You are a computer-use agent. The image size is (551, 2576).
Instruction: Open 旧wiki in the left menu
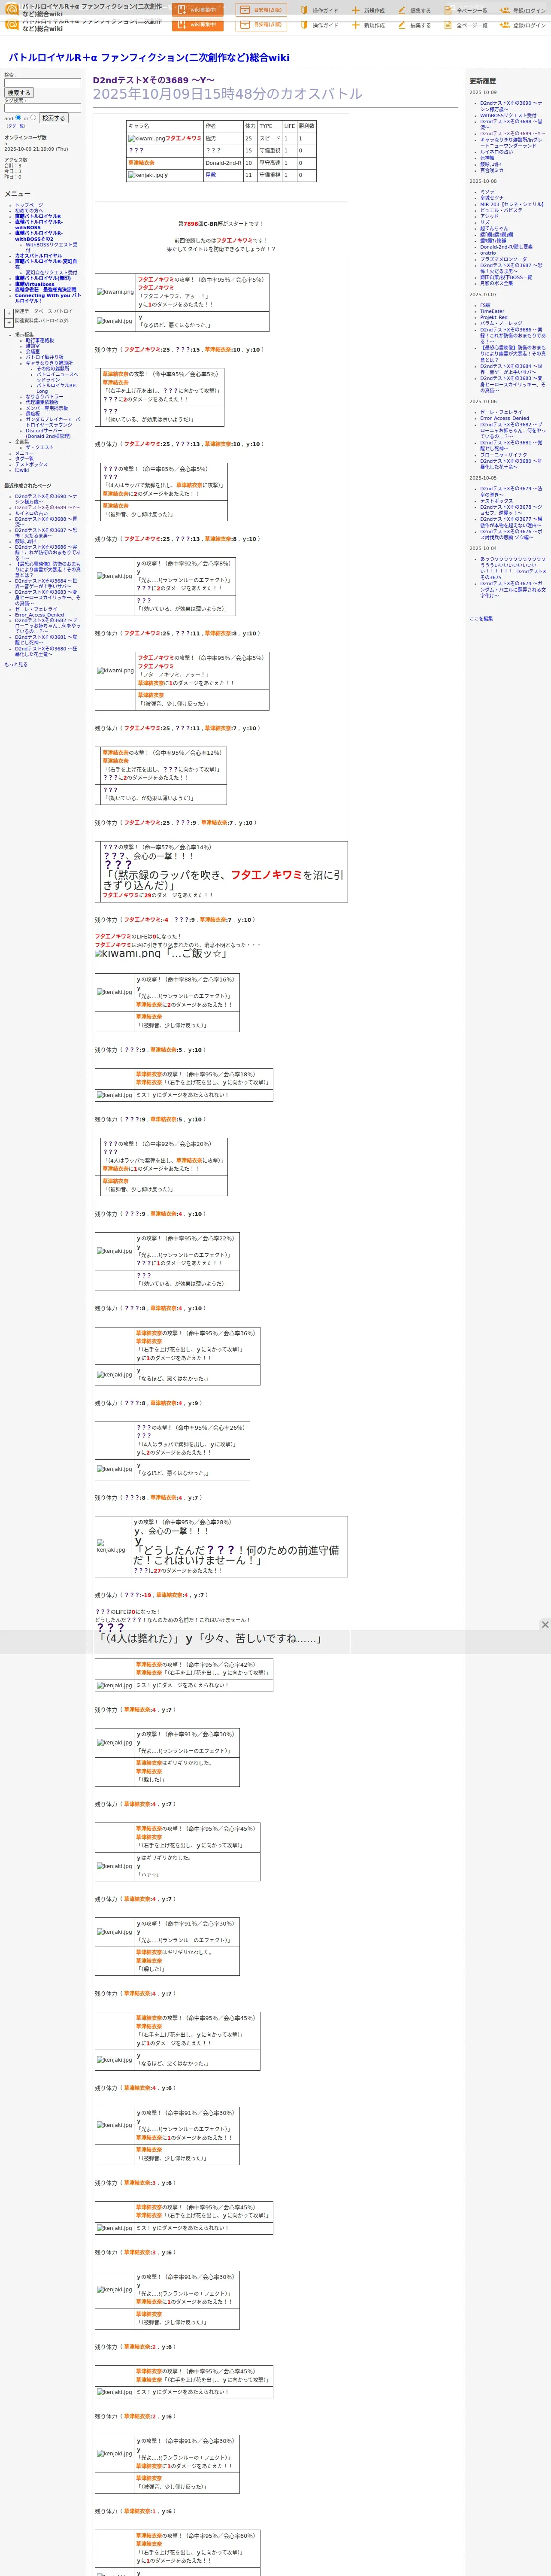22,470
